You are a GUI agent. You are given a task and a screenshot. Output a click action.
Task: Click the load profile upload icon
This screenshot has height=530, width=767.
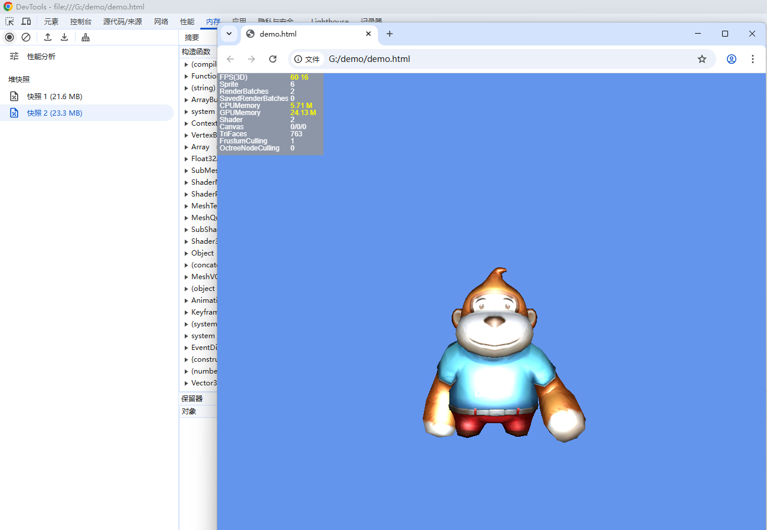point(48,37)
